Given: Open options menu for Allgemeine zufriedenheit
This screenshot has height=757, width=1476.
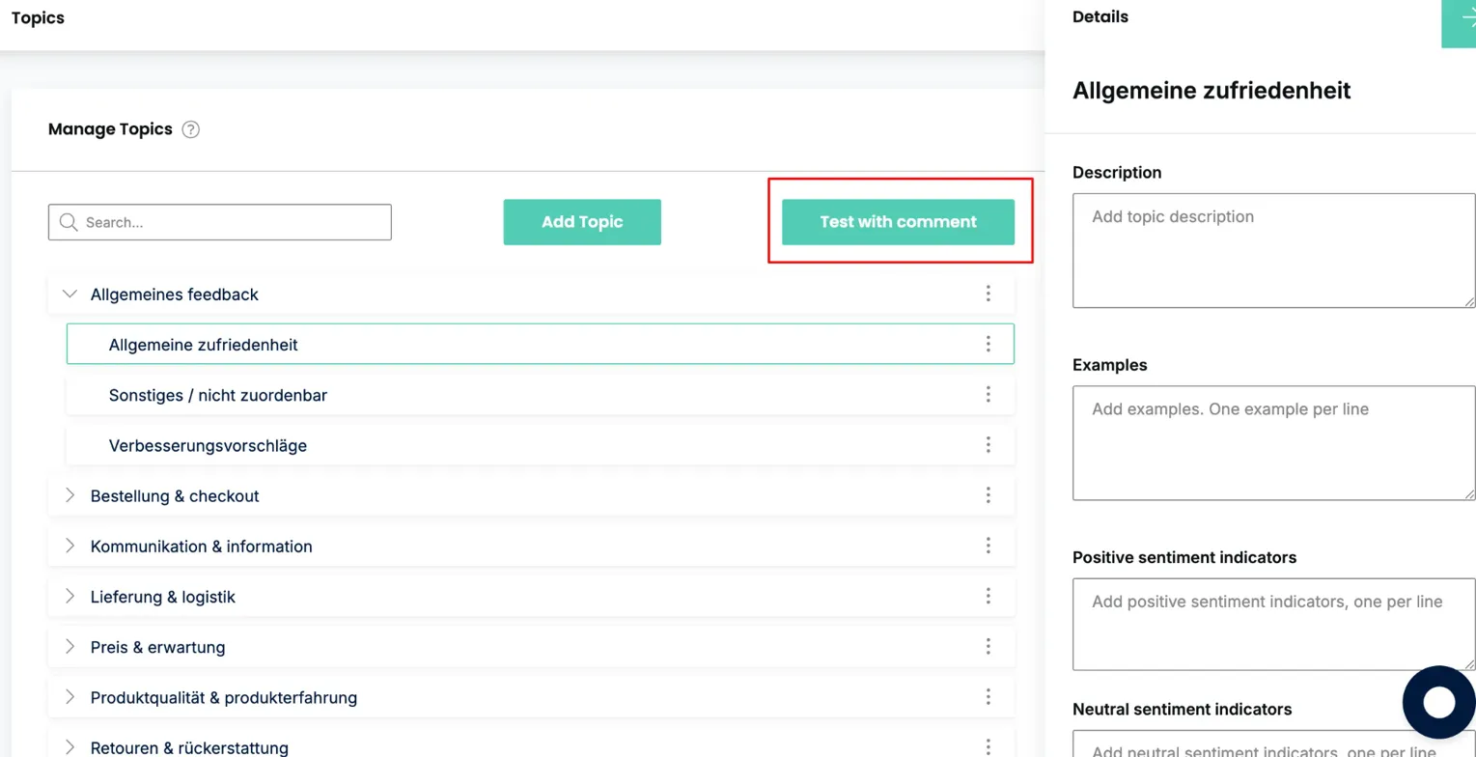Looking at the screenshot, I should click(x=988, y=344).
